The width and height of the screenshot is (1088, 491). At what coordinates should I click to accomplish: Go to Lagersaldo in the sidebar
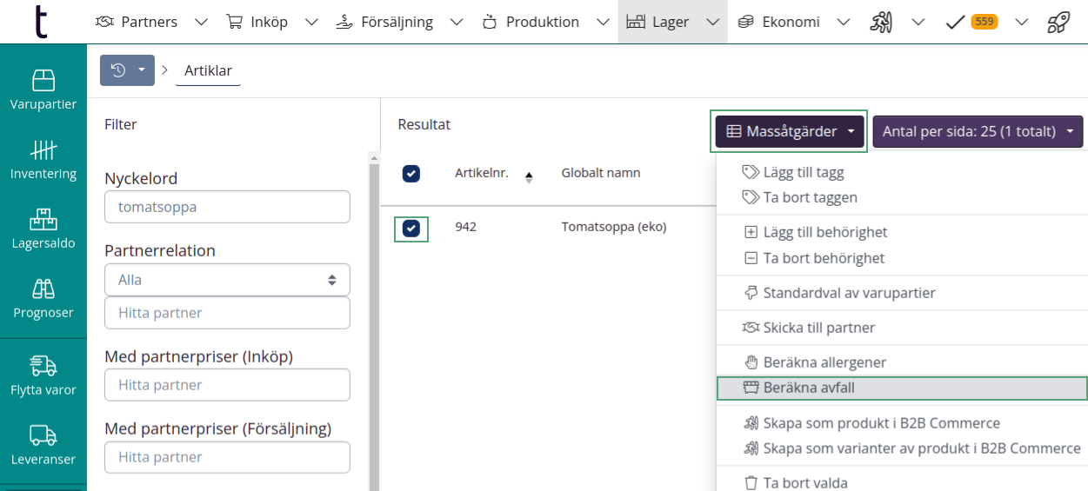[43, 229]
